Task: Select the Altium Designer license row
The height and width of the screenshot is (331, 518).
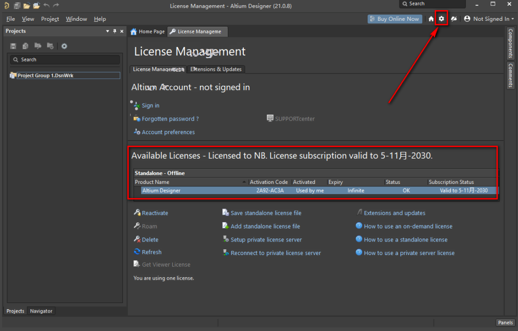Action: click(314, 191)
